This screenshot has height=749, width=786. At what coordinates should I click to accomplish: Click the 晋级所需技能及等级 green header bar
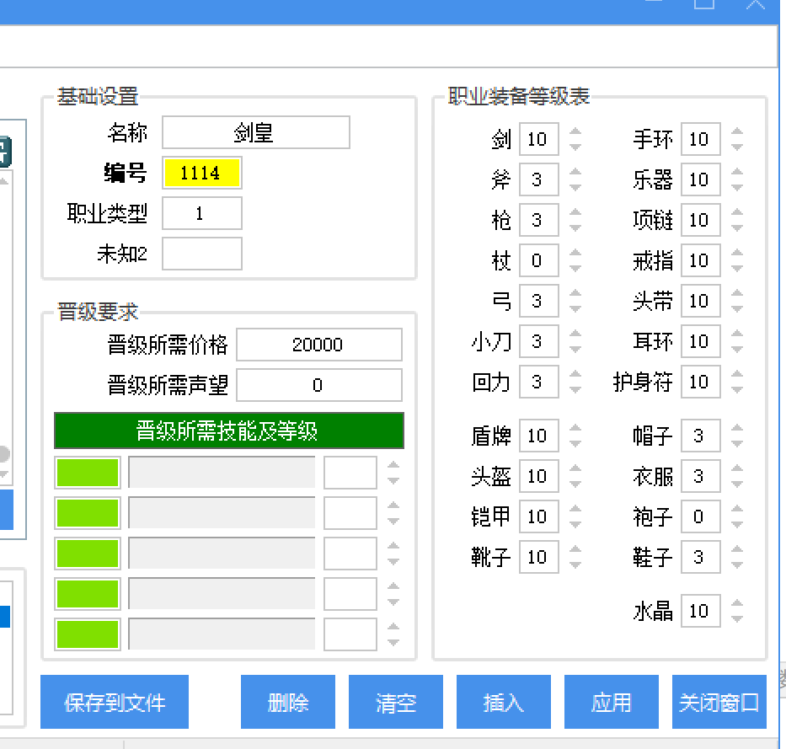(x=228, y=431)
